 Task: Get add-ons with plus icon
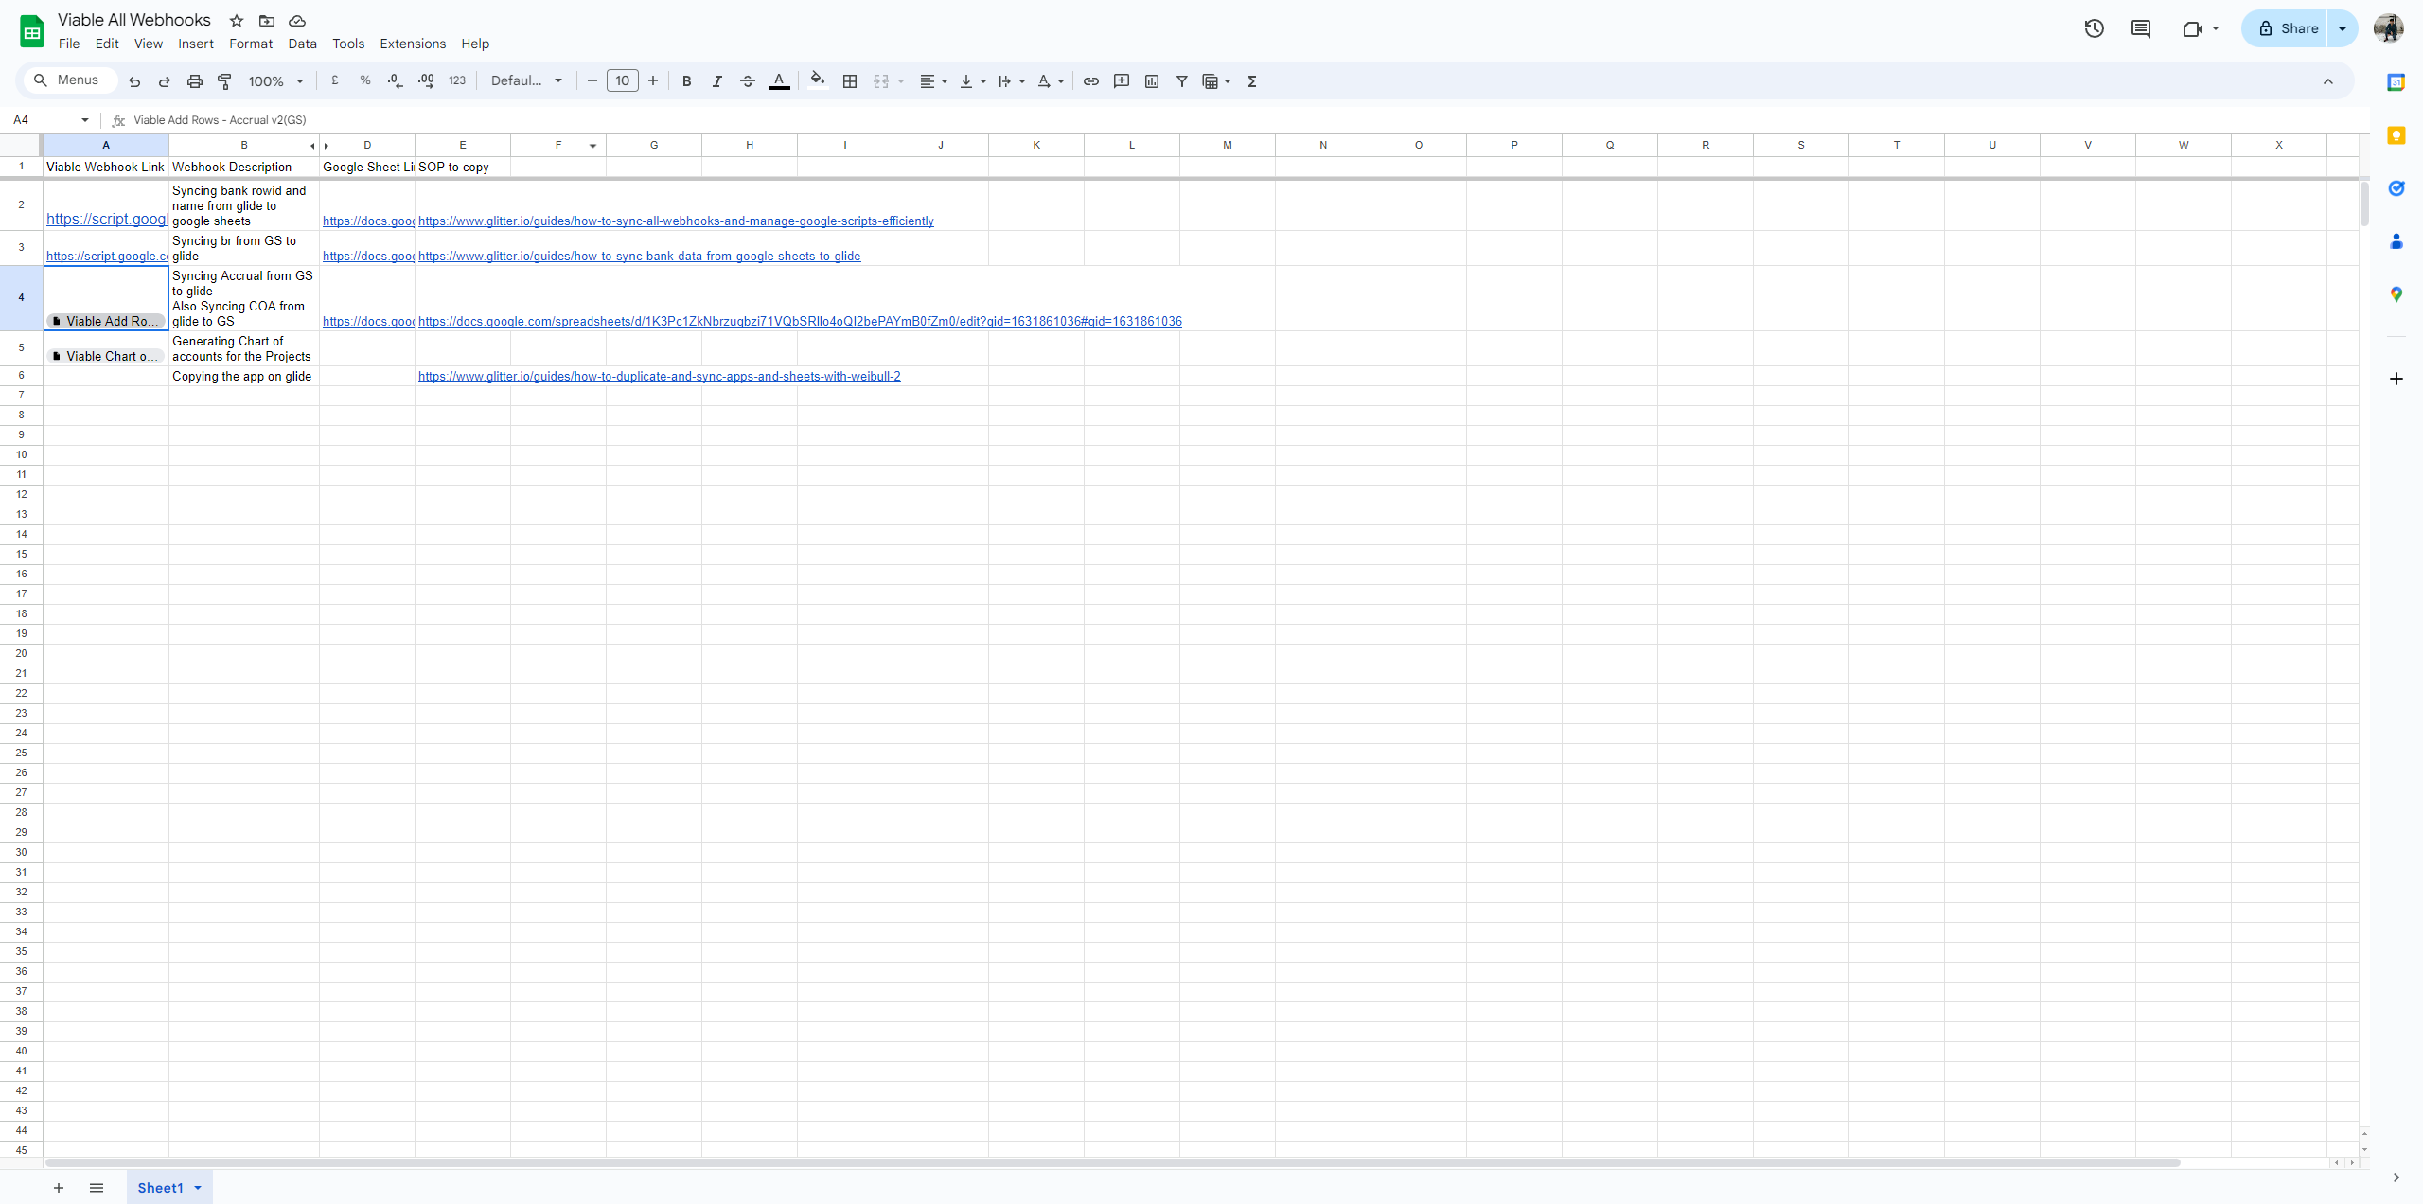coord(2396,379)
